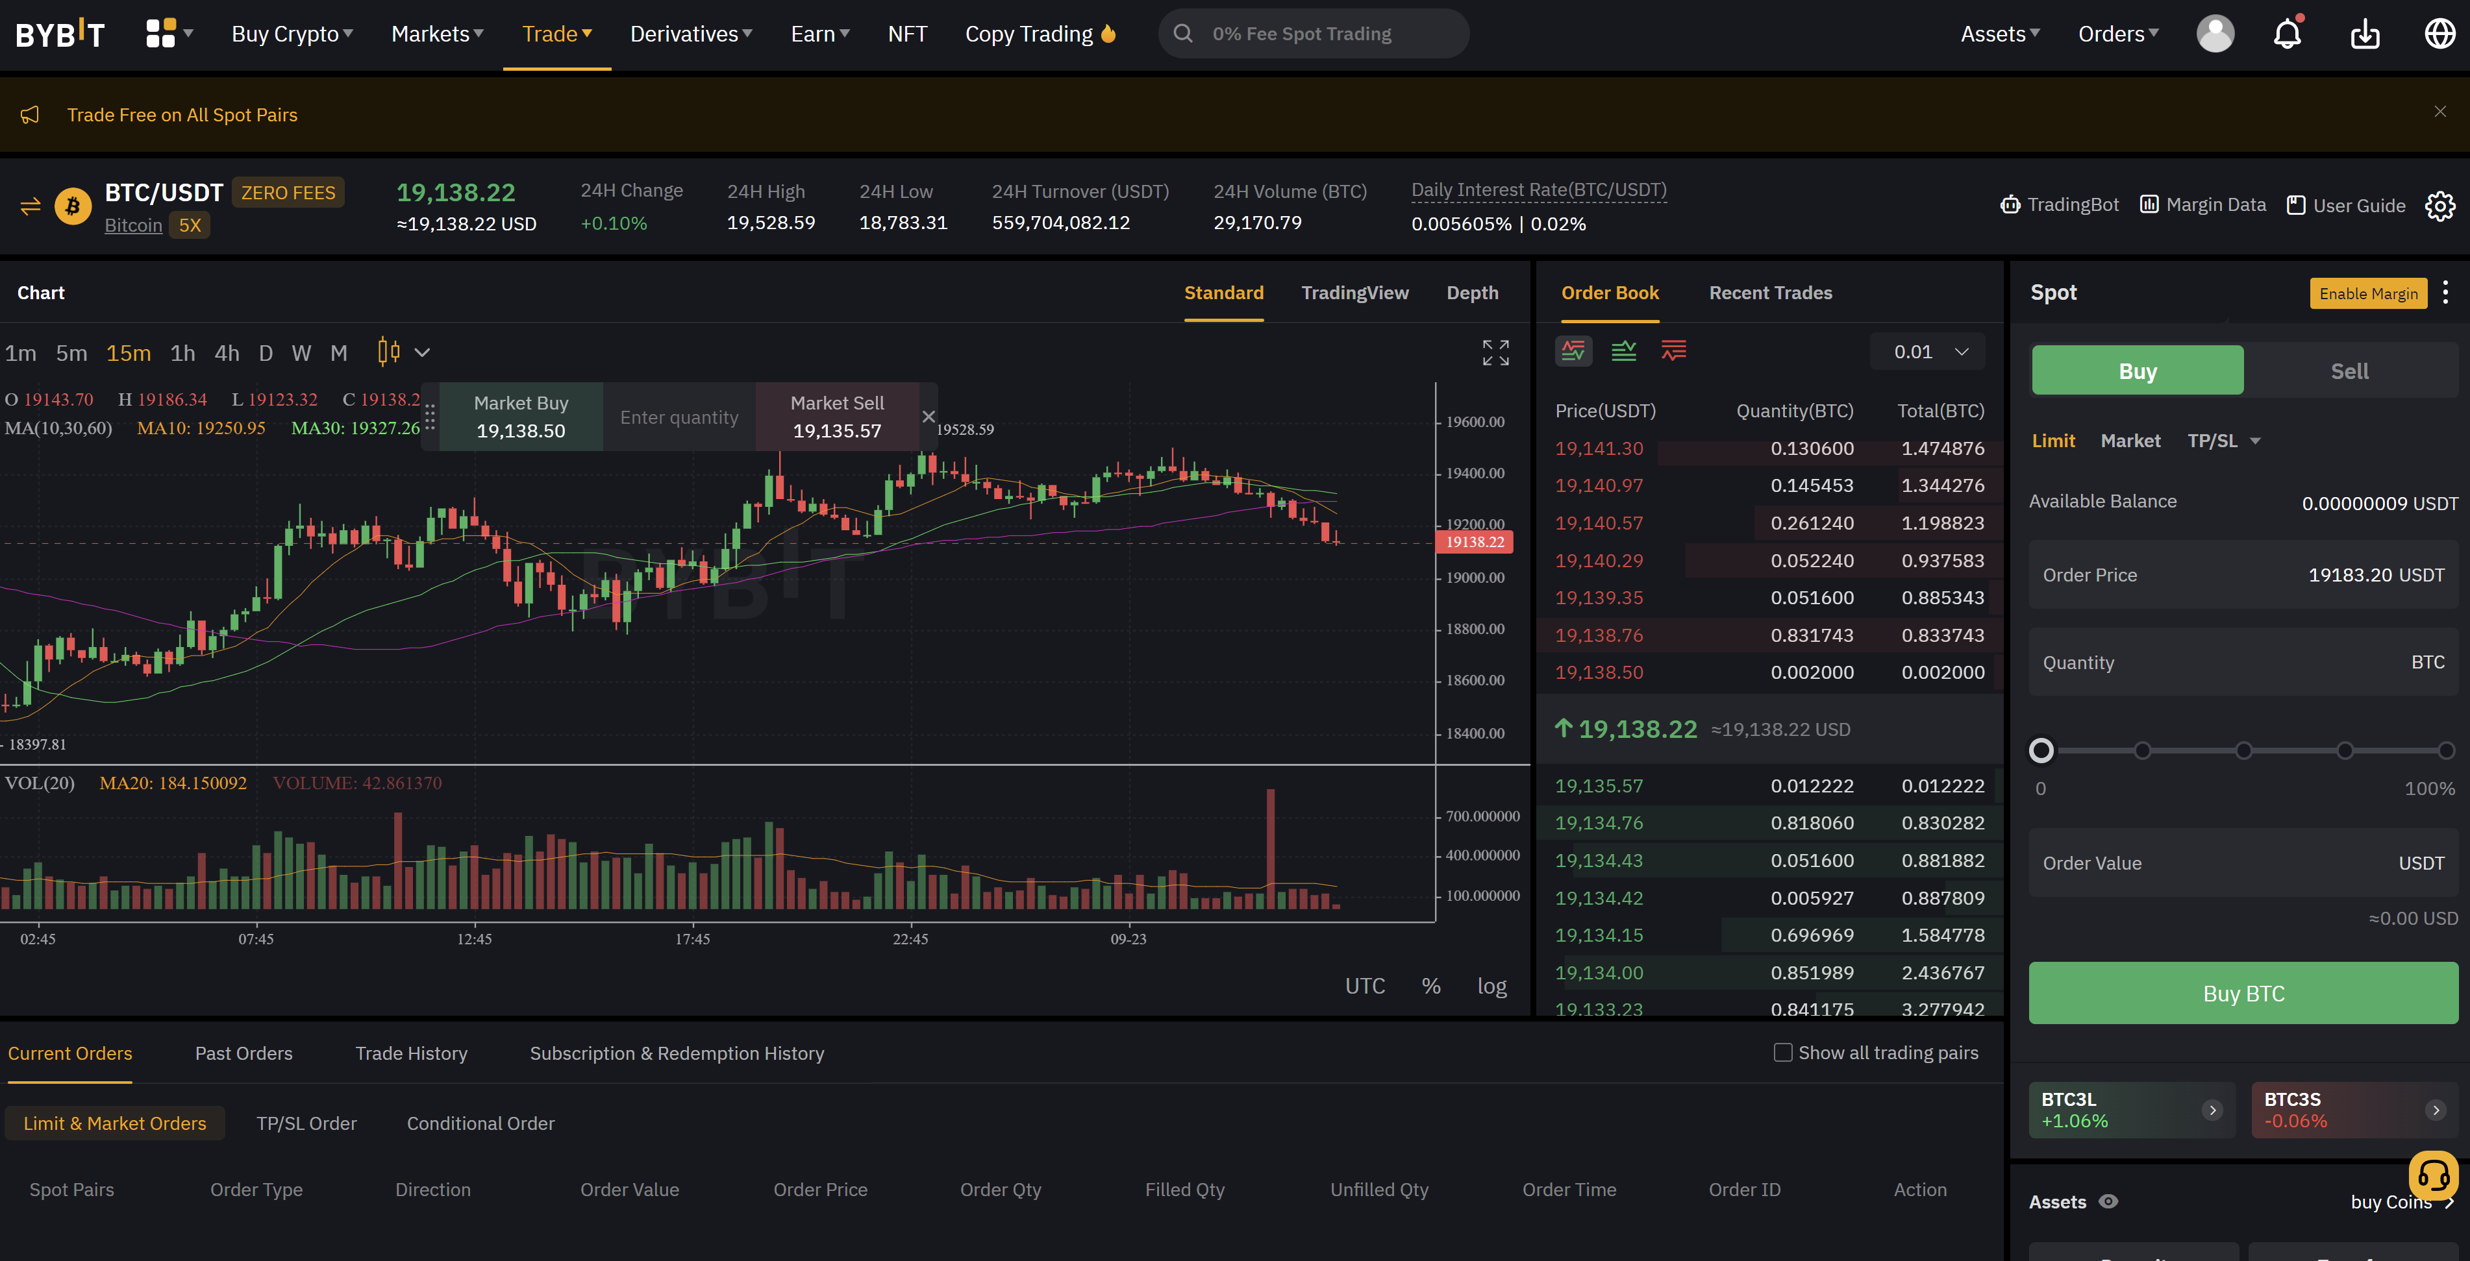Click the pair swap icon next to BTC/USDT
Screen dimensions: 2470x1261
(30, 206)
